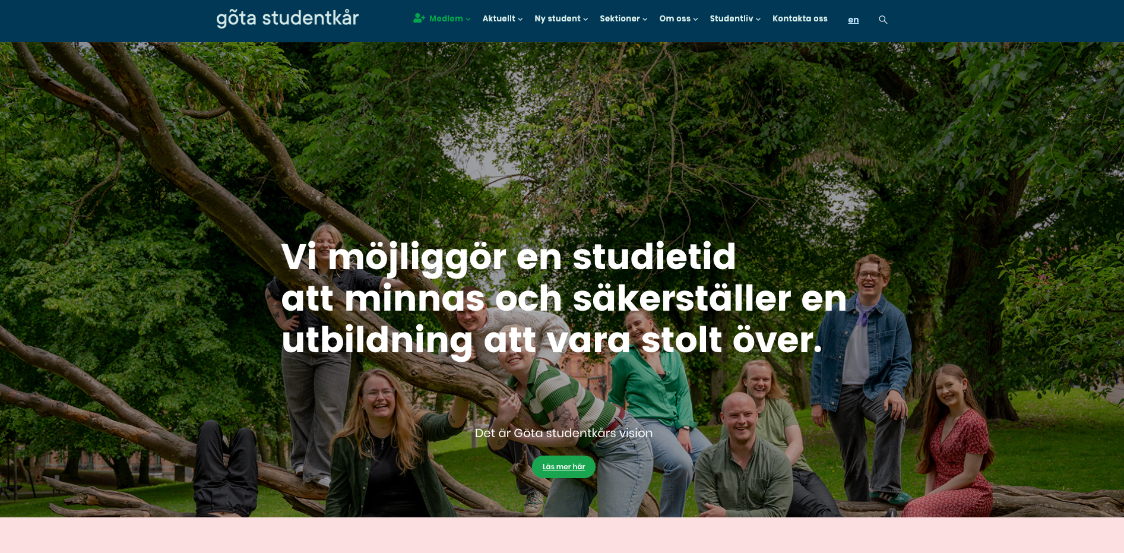Expand the chevron beside Om oss
This screenshot has height=553, width=1124.
[695, 19]
